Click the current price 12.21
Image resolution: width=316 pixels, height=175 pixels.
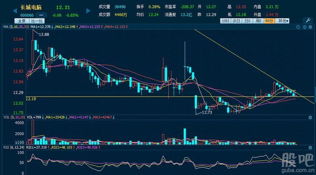[x=63, y=7]
